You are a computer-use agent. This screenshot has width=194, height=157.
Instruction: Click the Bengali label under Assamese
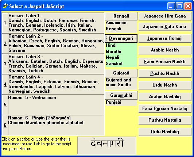[x=113, y=29]
